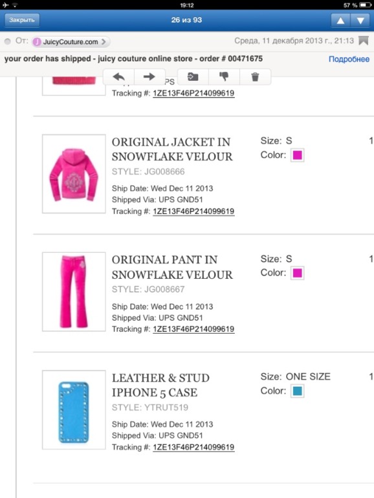This screenshot has width=374, height=498.
Task: Open tracking link under Original Pant
Action: (x=193, y=329)
